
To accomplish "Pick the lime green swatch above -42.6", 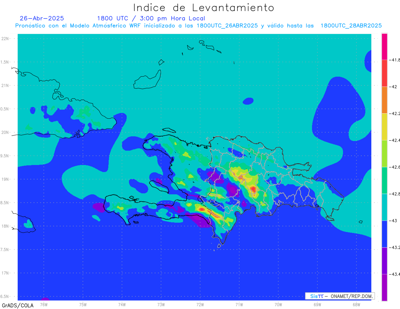I will point(384,154).
